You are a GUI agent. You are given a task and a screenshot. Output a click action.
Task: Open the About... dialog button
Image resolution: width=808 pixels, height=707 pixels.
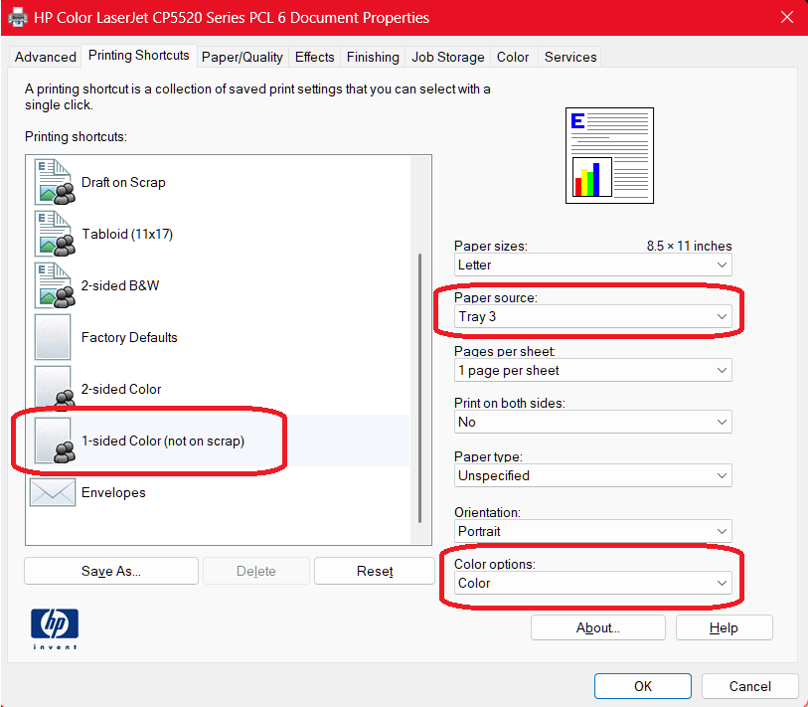(597, 627)
